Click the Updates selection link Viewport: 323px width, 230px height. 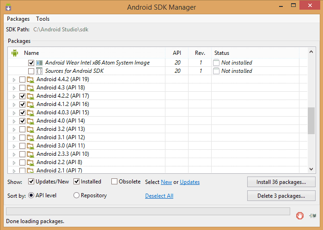click(x=190, y=182)
